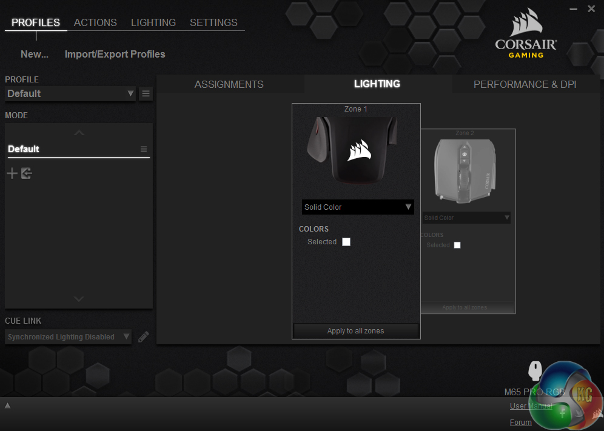Expand the bottom bar triangle arrow

pos(7,406)
